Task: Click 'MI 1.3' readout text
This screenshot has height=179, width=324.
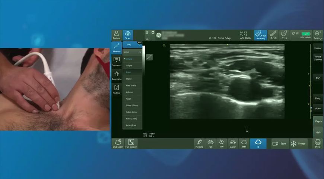Action: (244, 32)
